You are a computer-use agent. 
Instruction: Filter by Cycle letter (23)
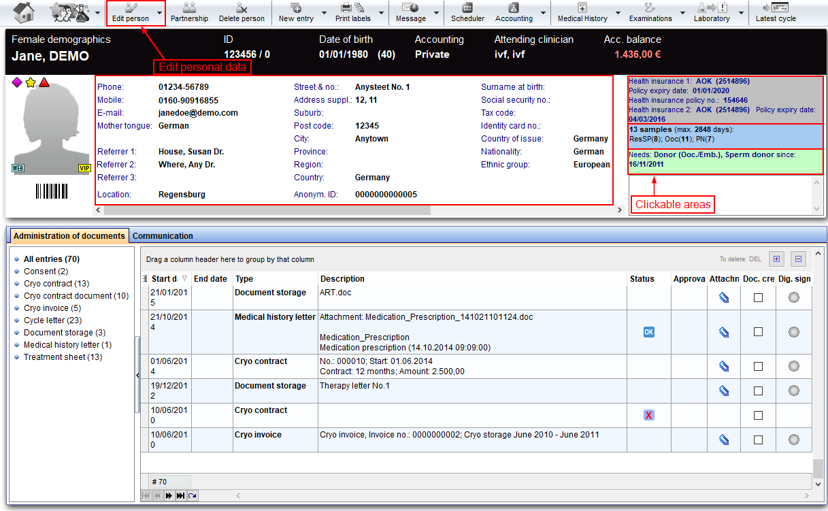[52, 320]
